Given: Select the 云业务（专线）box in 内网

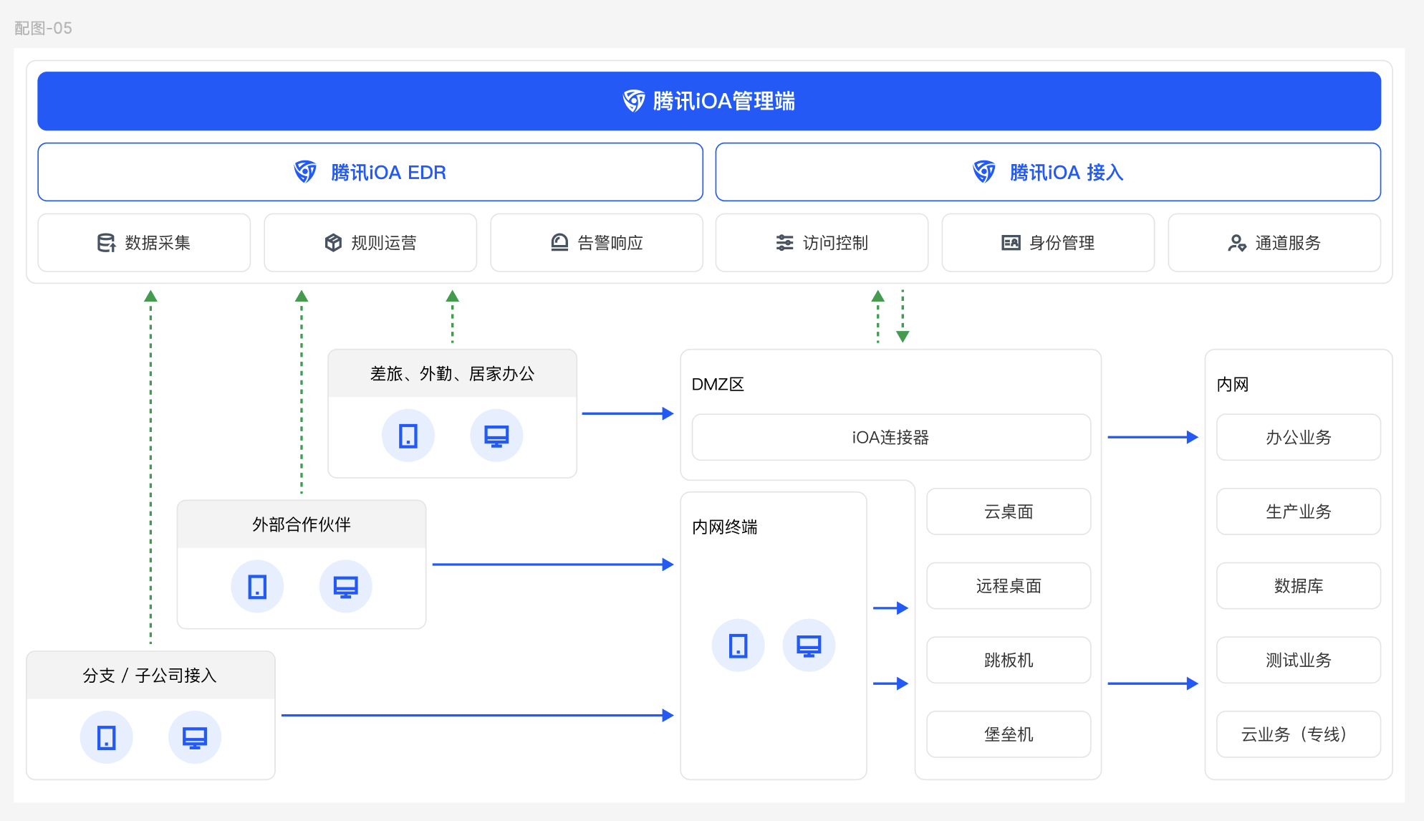Looking at the screenshot, I should (1299, 734).
